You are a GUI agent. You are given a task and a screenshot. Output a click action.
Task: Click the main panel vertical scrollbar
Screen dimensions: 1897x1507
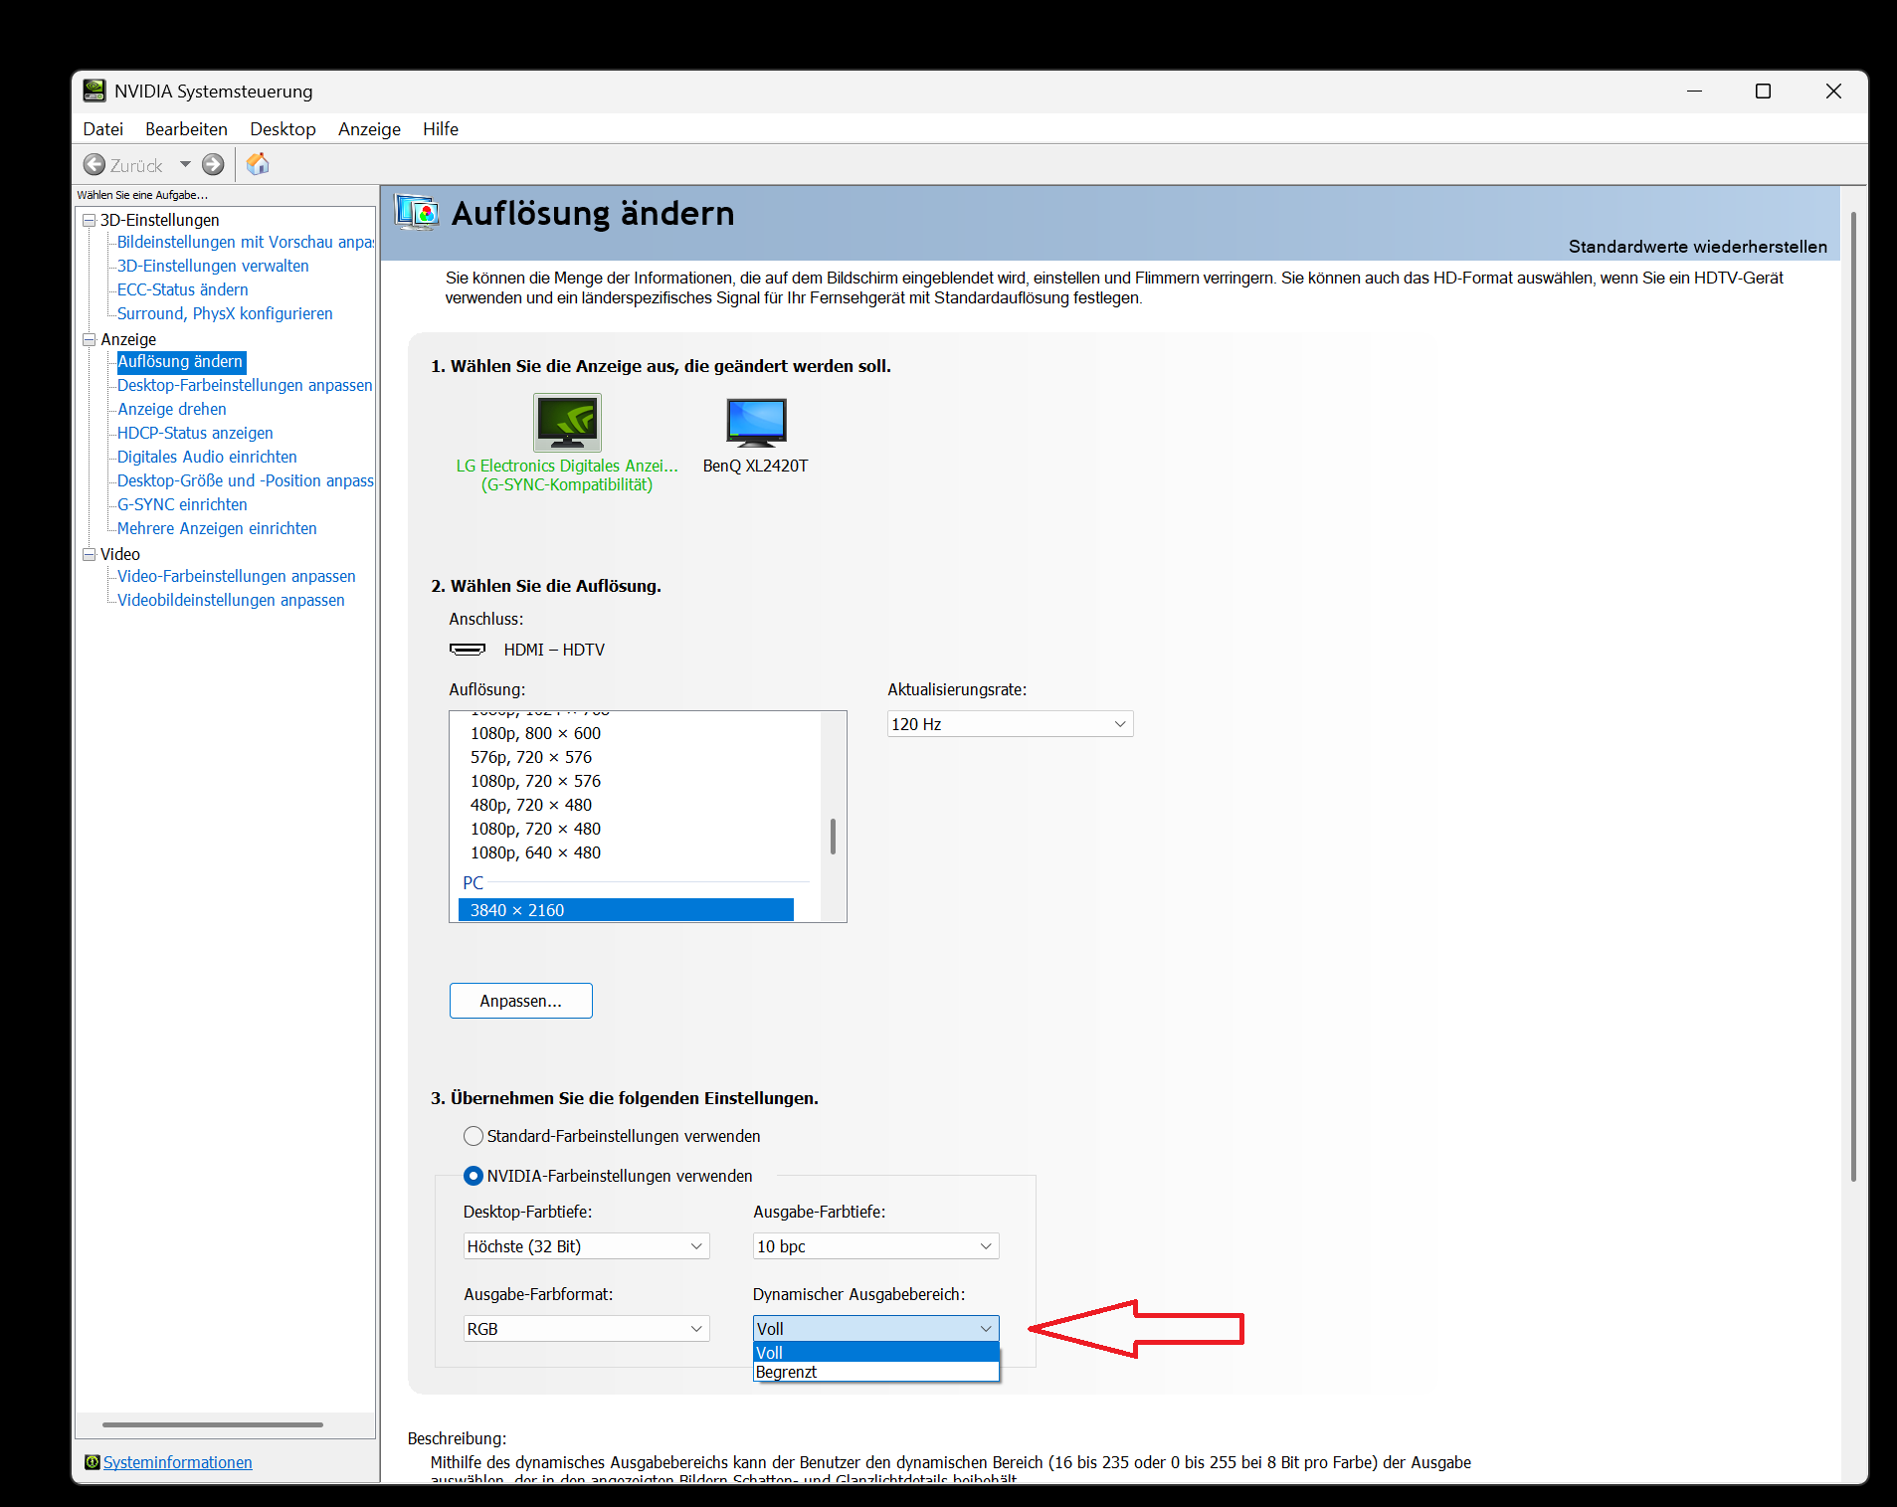(x=1853, y=696)
